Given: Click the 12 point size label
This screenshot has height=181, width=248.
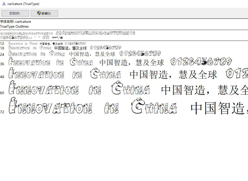Looking at the screenshot, I should (2, 43).
